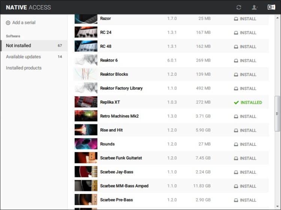
Task: Open the Available updates tab
Action: tap(34, 57)
